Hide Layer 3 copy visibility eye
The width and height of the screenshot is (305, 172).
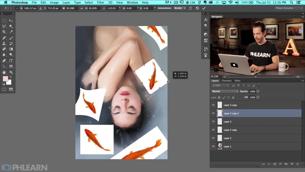tap(213, 105)
